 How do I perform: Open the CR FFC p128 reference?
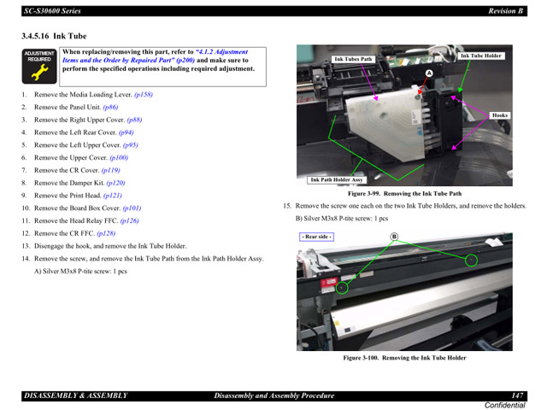point(106,233)
